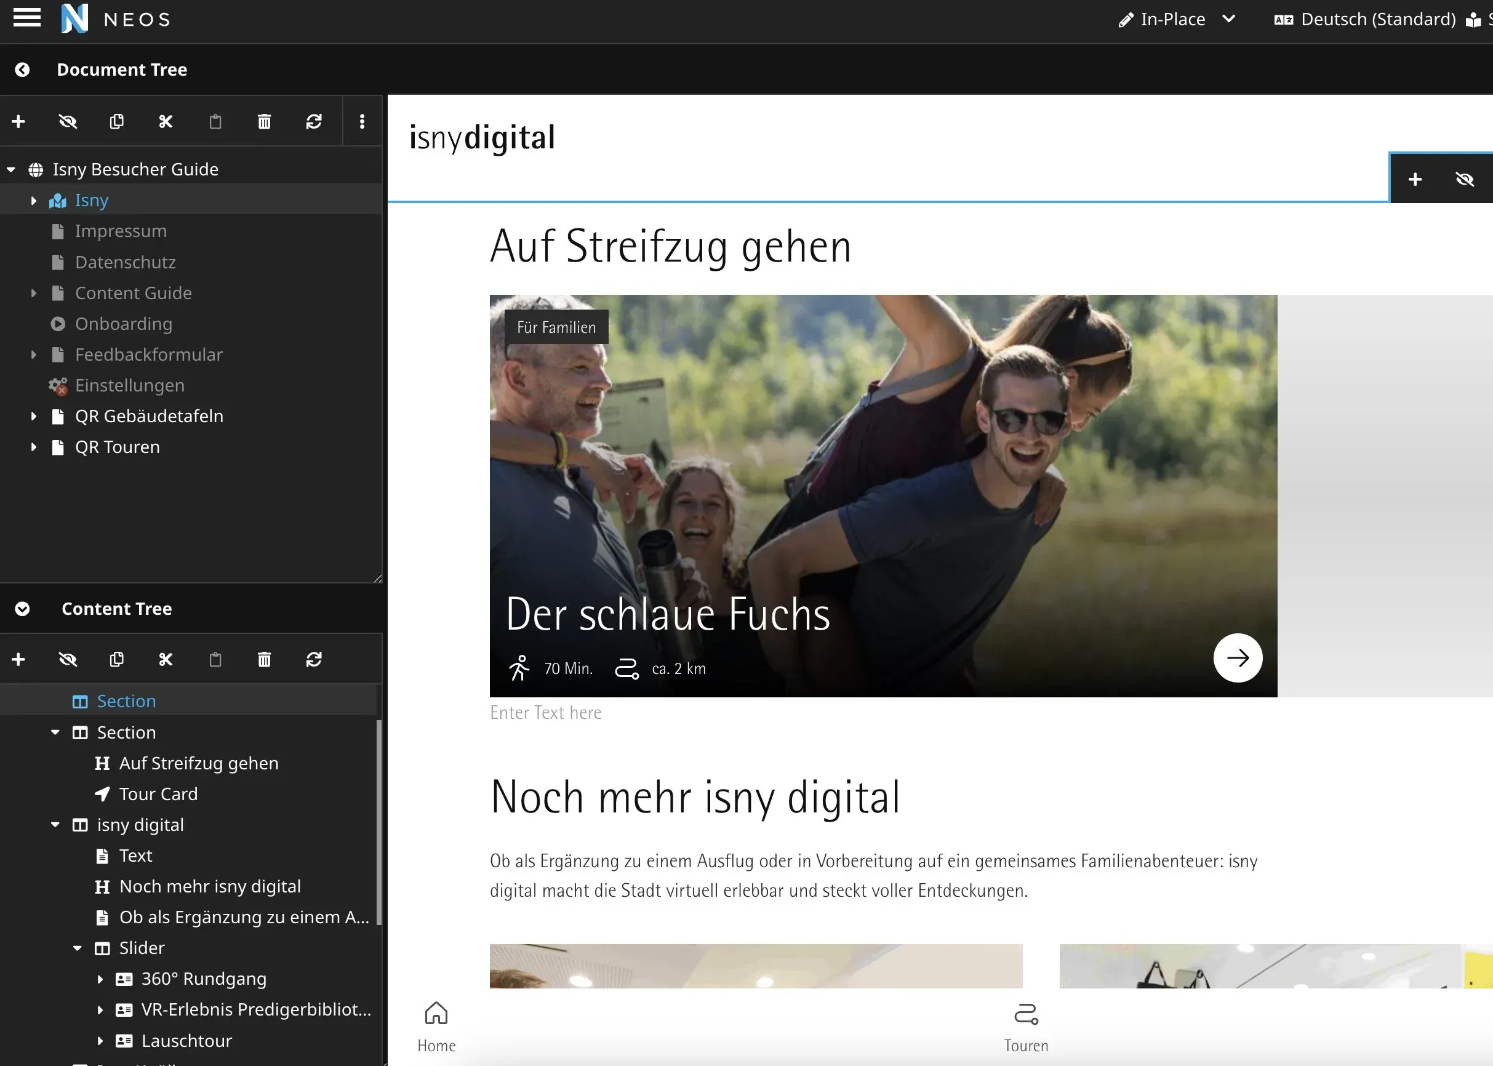Refresh the Content Tree
1493x1066 pixels.
[314, 659]
